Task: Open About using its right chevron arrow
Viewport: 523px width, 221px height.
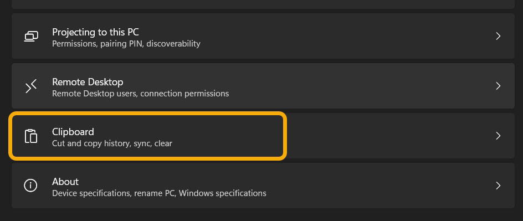Action: [x=498, y=186]
